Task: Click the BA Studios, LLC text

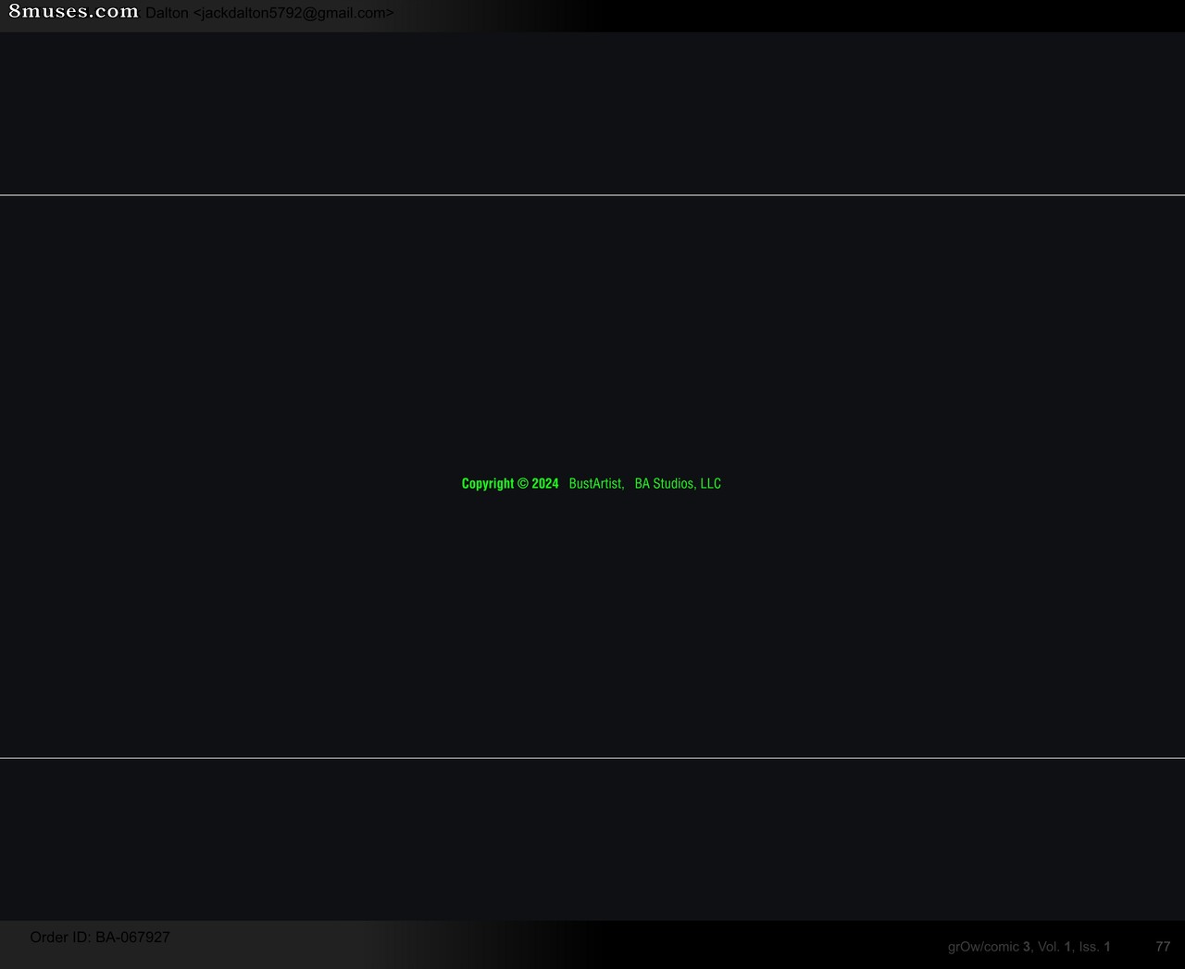Action: tap(678, 484)
